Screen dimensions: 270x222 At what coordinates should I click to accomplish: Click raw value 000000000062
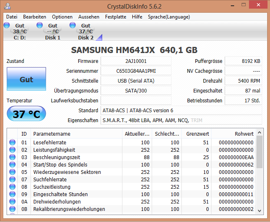tap(236, 165)
